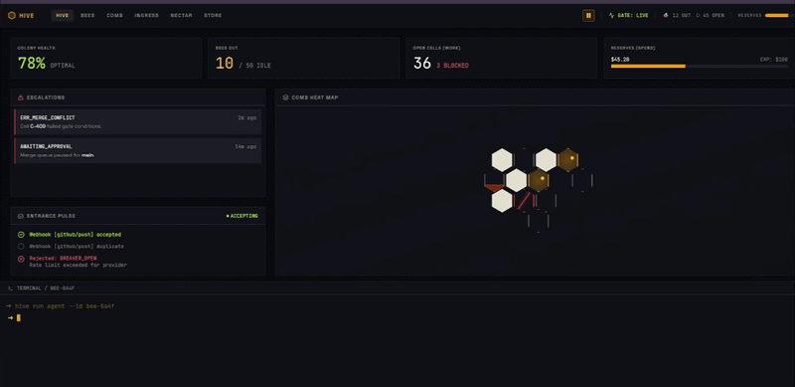Click the bee icon next to 12 OUT
The height and width of the screenshot is (387, 795).
(666, 15)
